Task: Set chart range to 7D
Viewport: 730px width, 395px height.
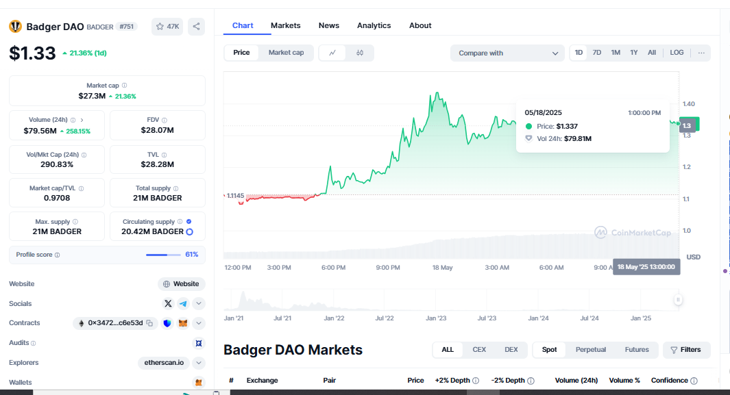Action: (597, 53)
